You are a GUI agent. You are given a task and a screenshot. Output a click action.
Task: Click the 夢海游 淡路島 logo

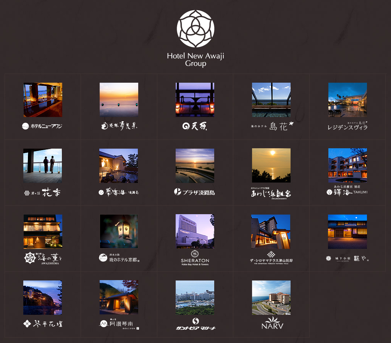click(119, 192)
